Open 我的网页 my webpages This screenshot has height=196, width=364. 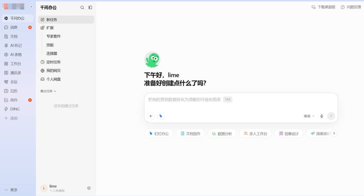[66, 71]
